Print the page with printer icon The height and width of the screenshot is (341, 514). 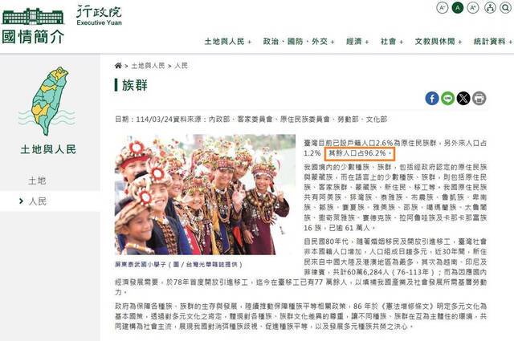[x=479, y=98]
